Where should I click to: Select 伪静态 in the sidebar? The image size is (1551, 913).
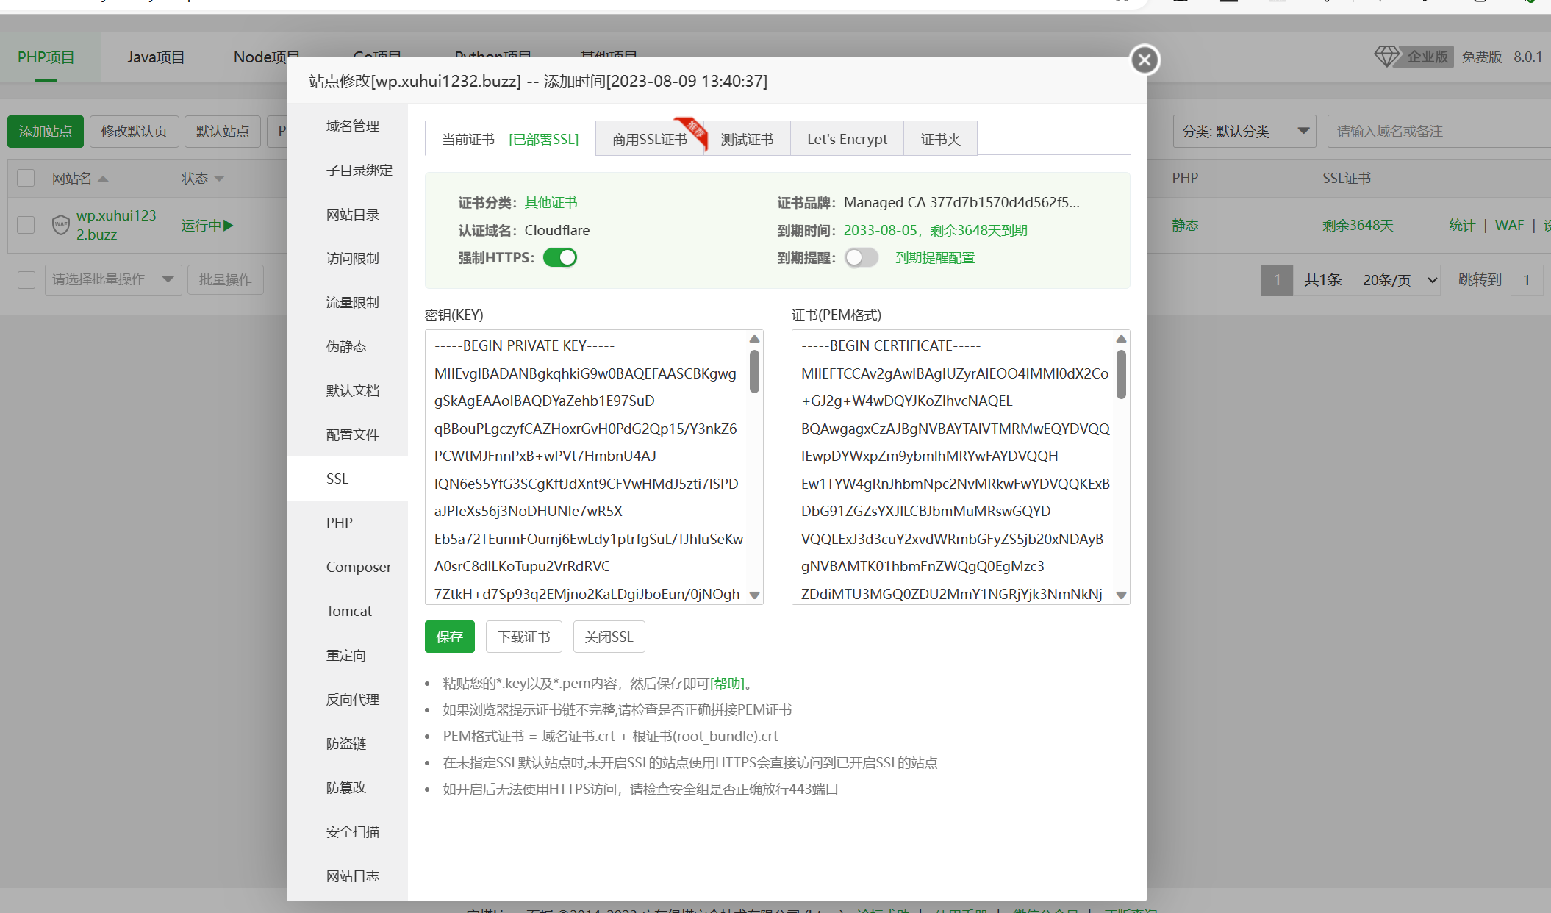(346, 346)
